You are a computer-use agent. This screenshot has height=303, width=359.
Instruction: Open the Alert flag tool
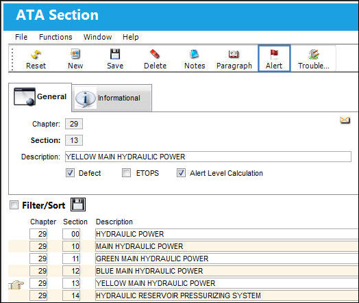tap(274, 59)
